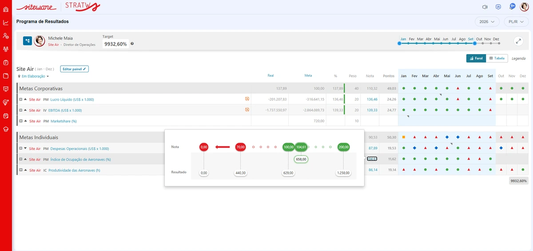Open the IA assistant icon
The image size is (533, 251).
coord(498,7)
